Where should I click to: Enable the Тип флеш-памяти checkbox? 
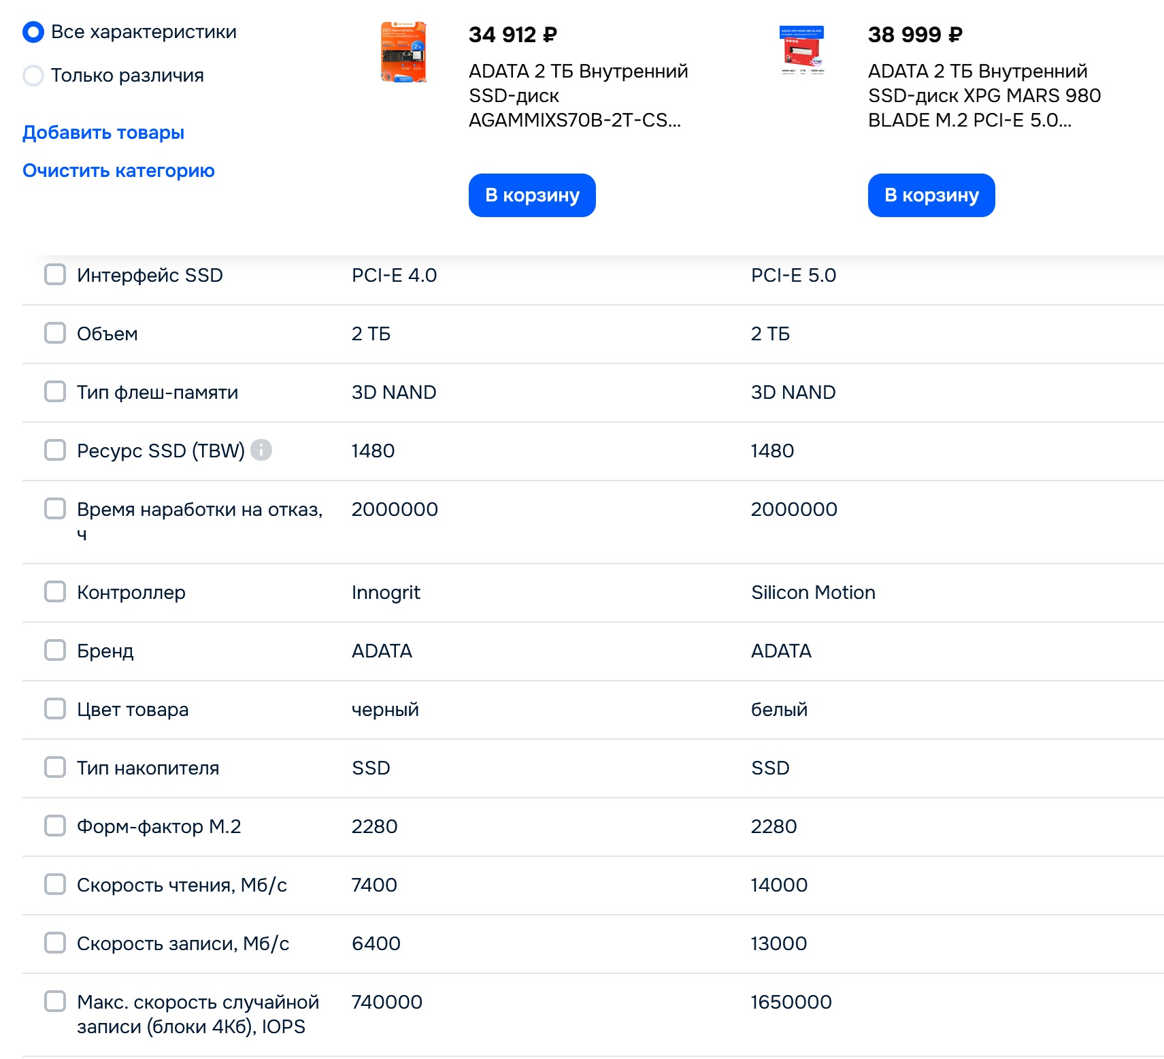55,392
